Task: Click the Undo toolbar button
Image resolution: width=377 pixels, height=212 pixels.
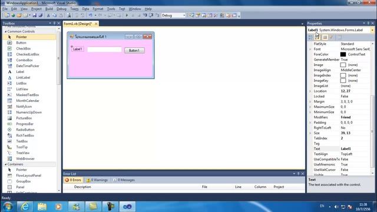Action: click(90, 15)
